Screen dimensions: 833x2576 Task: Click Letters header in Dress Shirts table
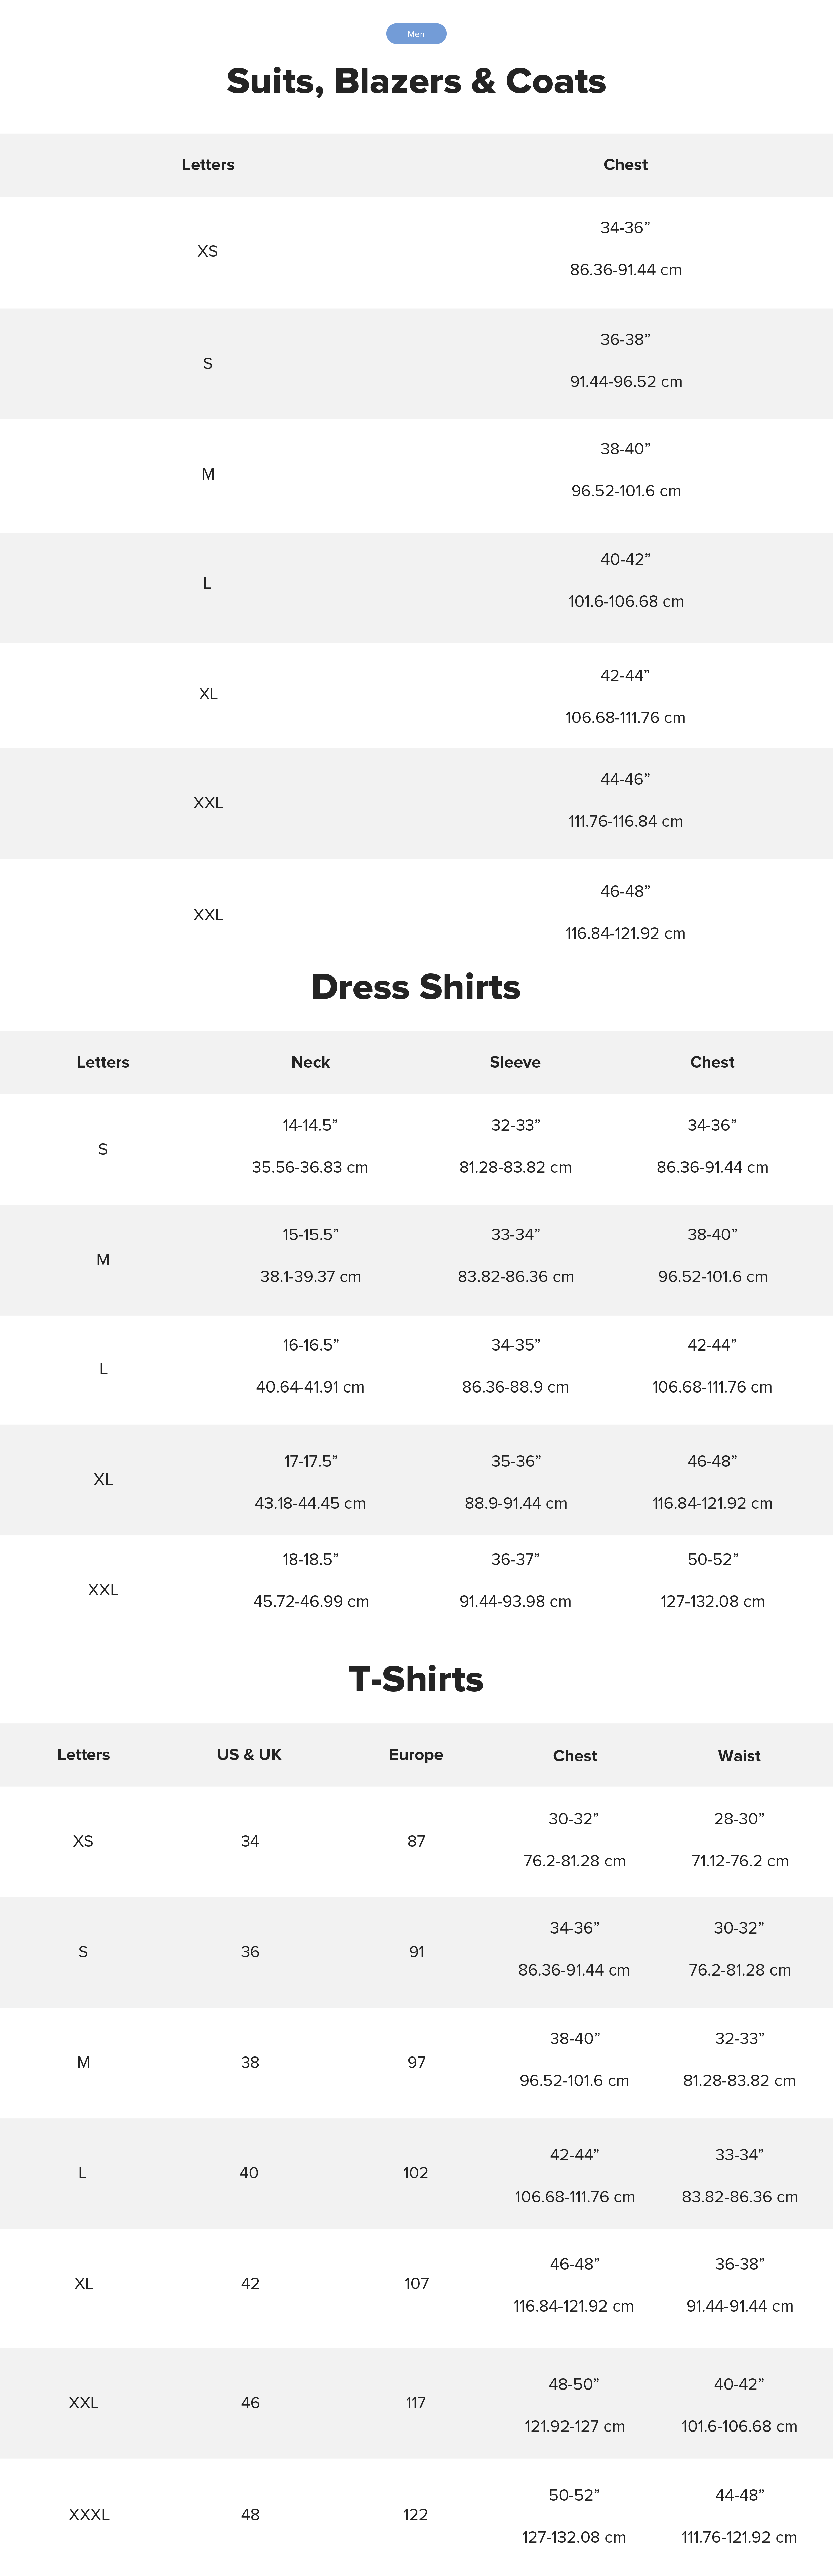(103, 1062)
